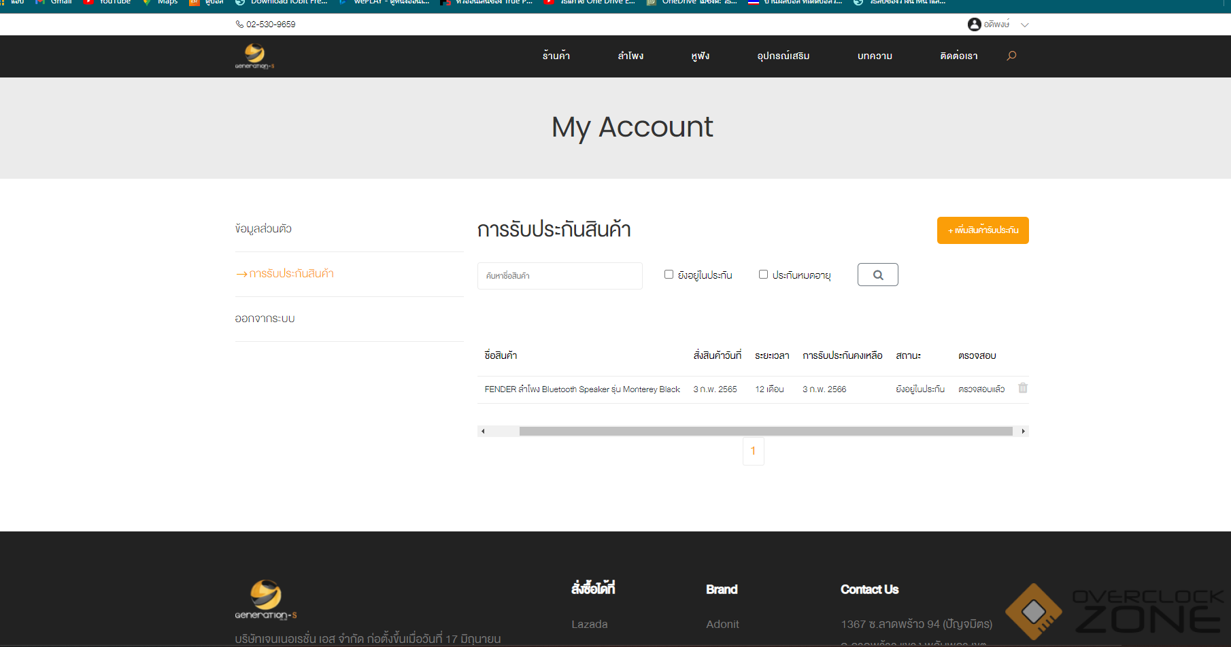Click ตรวจสอบแล้ว in the FENDER row
The image size is (1231, 647).
click(981, 389)
